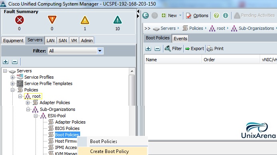Image resolution: width=277 pixels, height=155 pixels.
Task: Switch to the Servers tab
Action: tap(35, 40)
